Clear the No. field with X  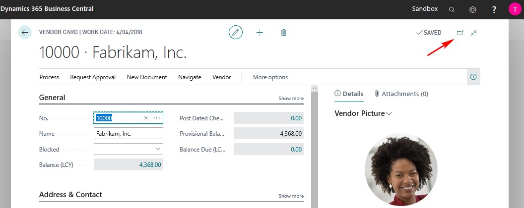[146, 118]
